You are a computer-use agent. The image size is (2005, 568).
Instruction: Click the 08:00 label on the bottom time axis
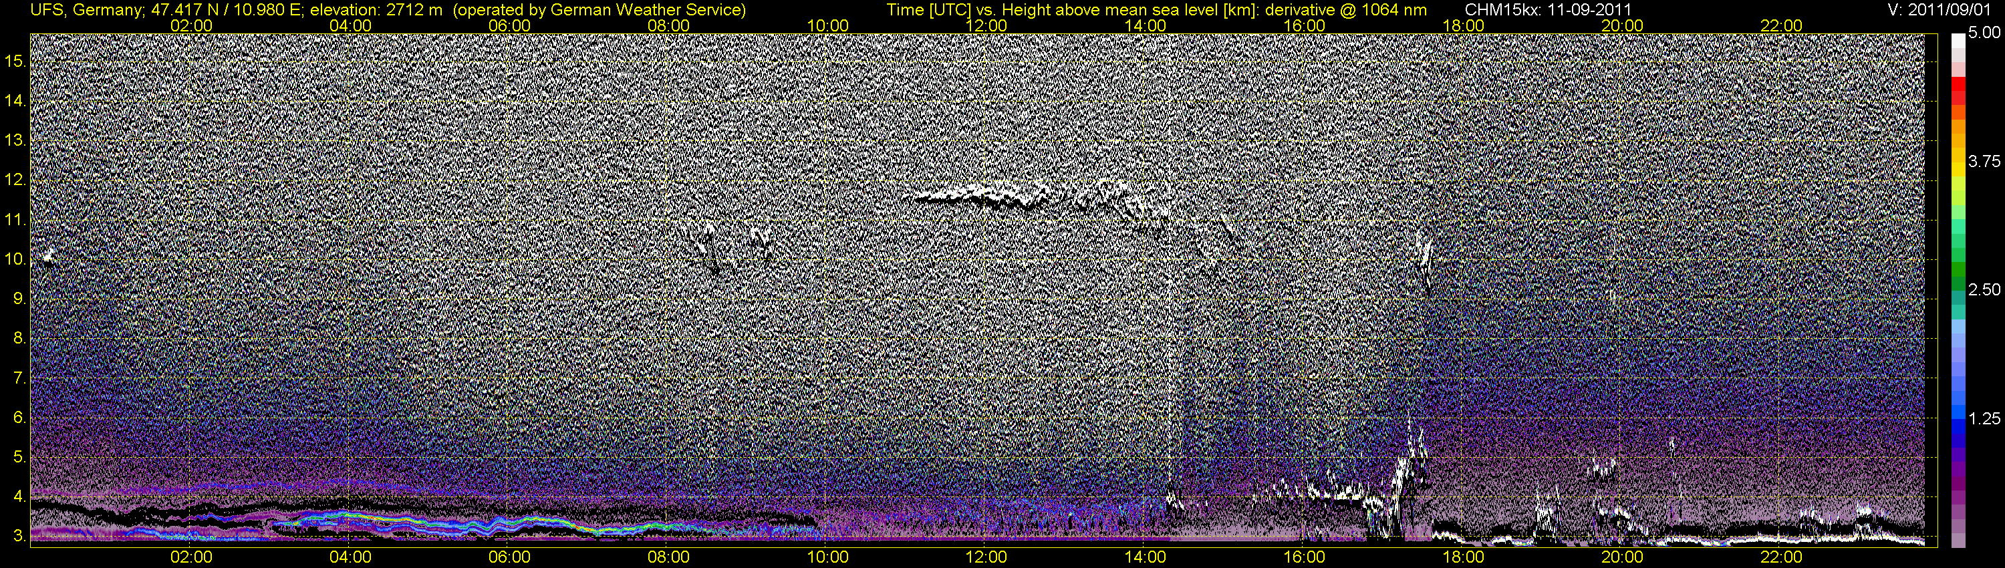[668, 557]
